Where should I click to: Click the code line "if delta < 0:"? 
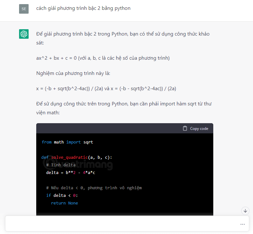tap(62, 196)
